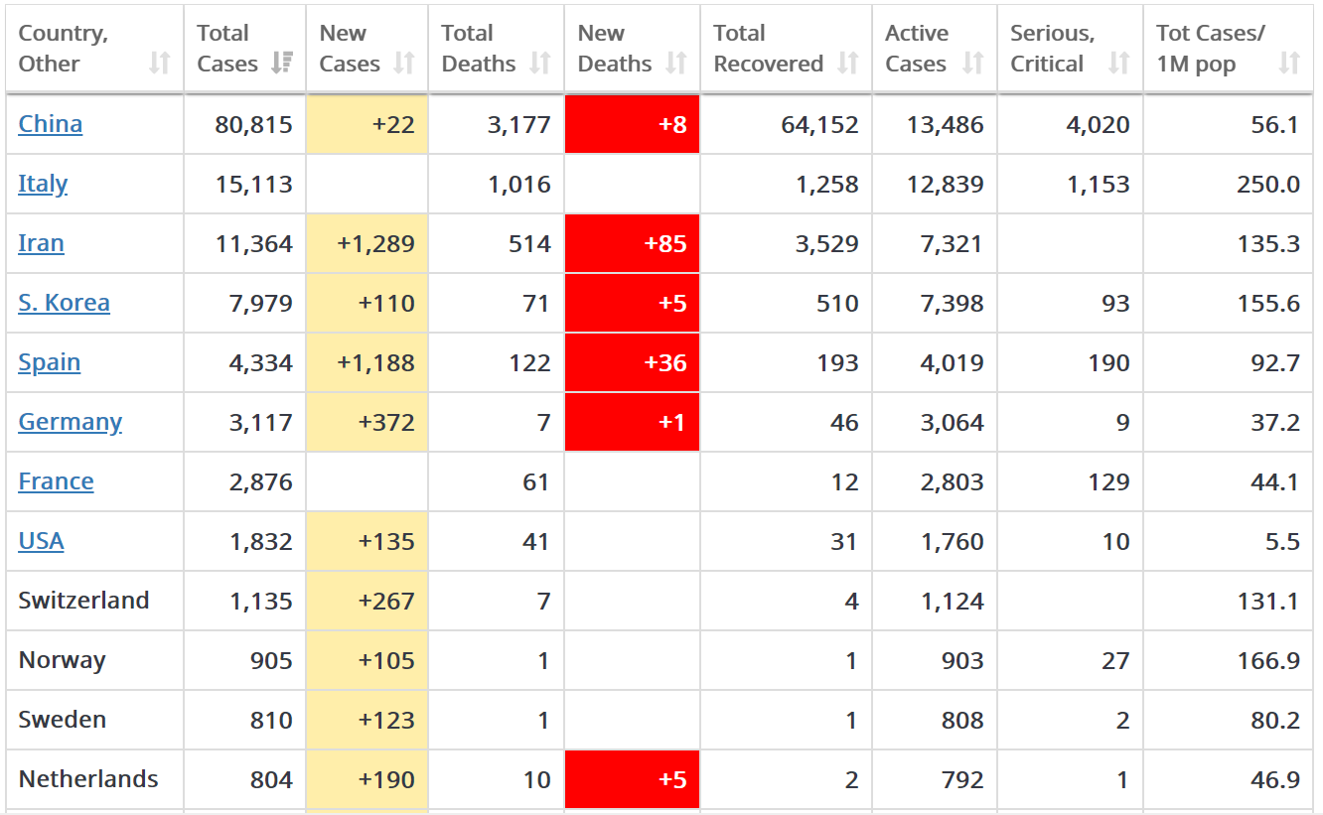Click Norway's total cases value 905
1323x815 pixels.
coord(271,660)
